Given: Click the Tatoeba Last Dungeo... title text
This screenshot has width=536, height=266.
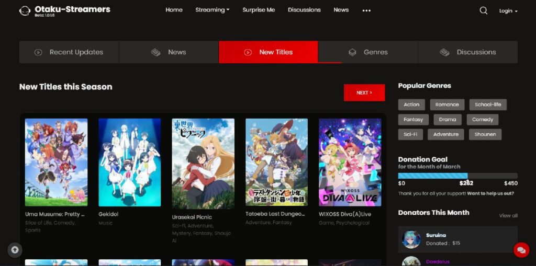Looking at the screenshot, I should (x=275, y=214).
